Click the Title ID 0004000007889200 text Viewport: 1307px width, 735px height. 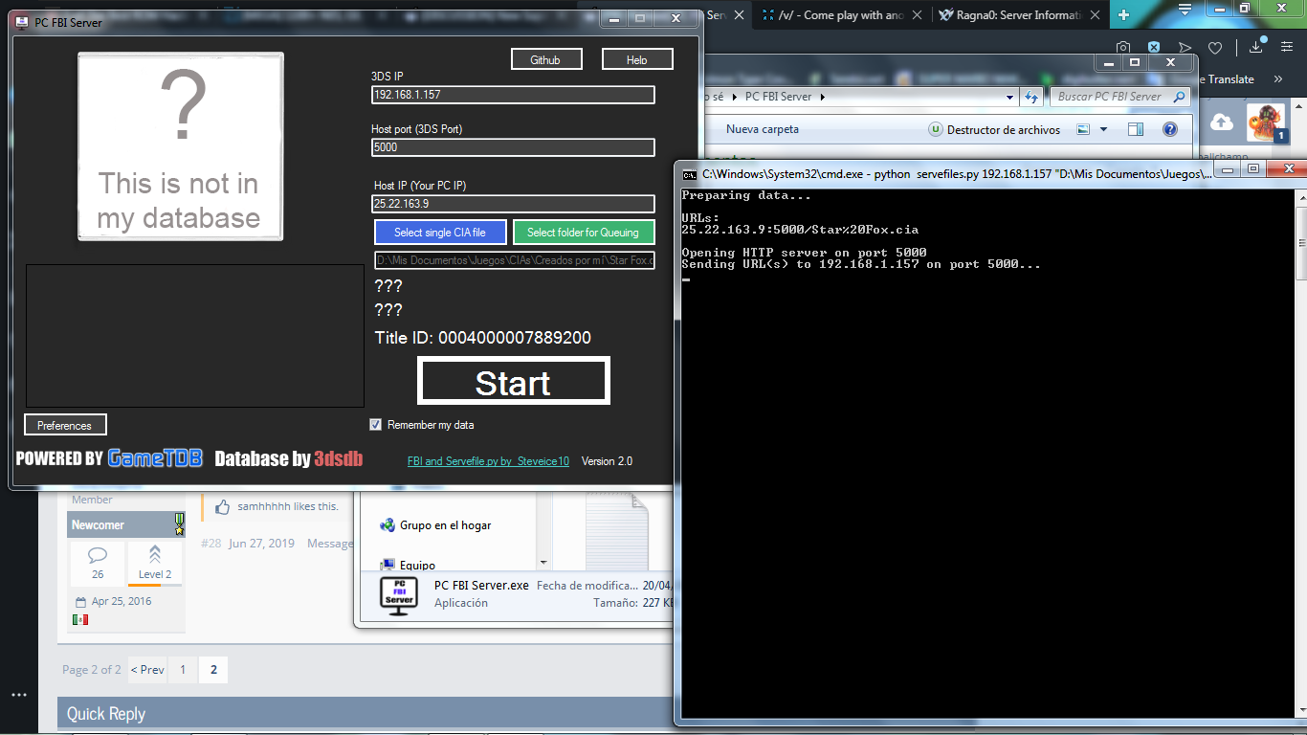click(483, 338)
